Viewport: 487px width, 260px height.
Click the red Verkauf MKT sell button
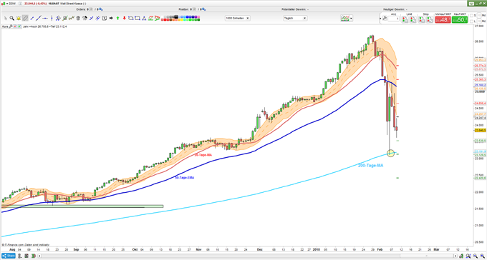click(443, 19)
